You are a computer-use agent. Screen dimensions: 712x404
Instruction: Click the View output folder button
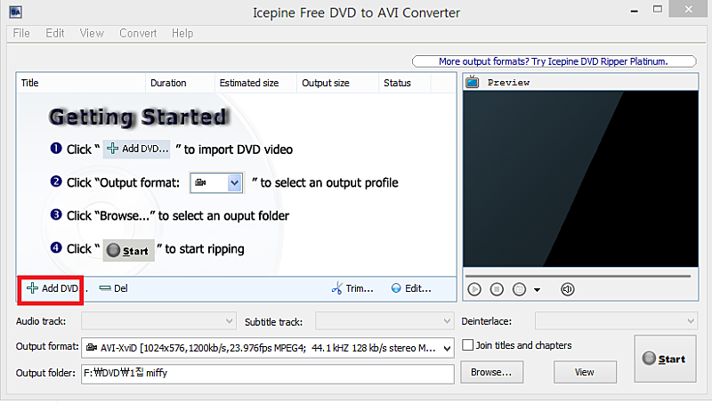pyautogui.click(x=585, y=372)
